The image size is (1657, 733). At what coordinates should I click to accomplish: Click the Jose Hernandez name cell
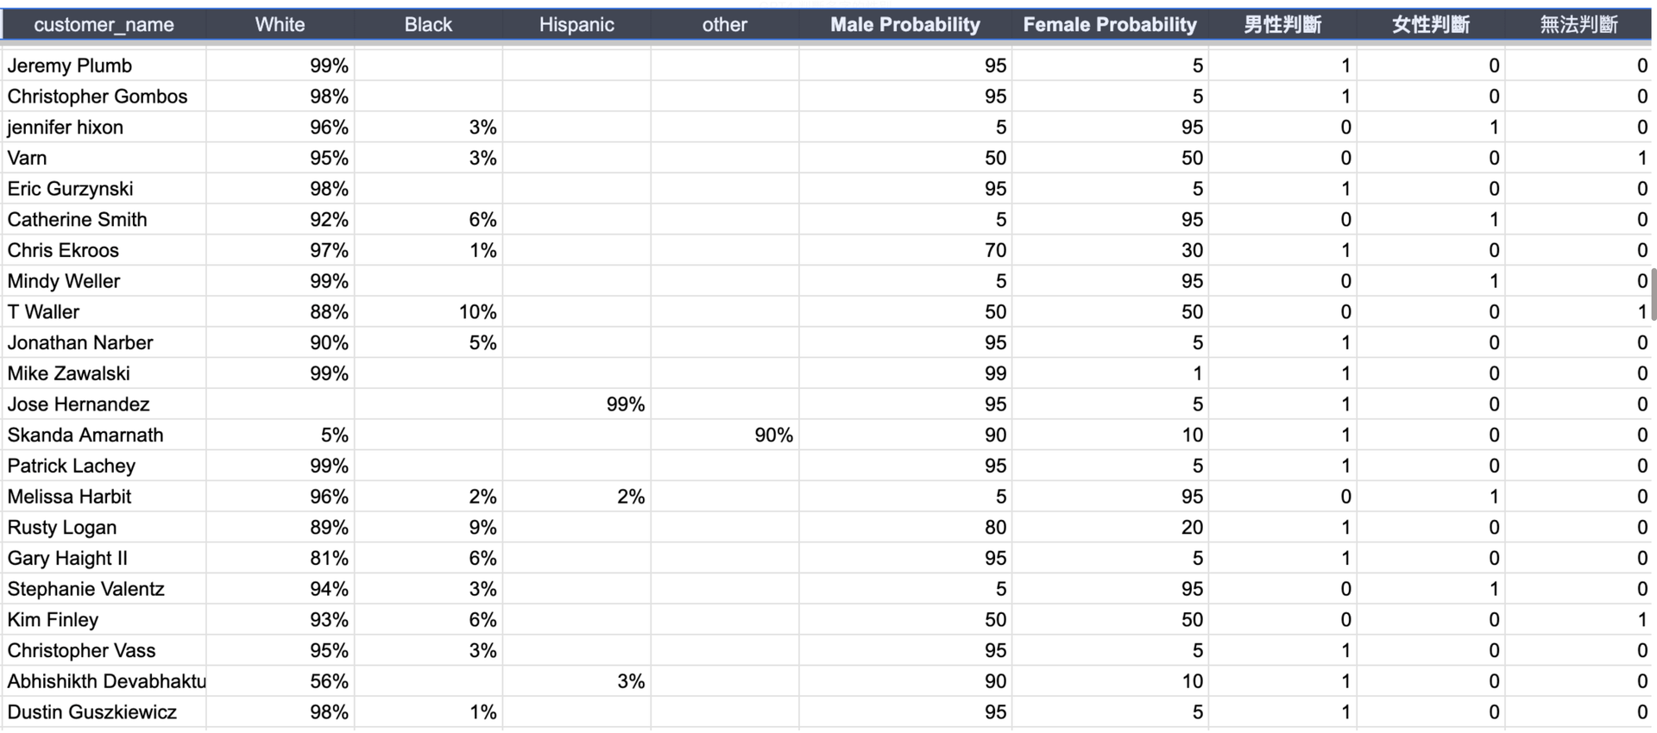pyautogui.click(x=79, y=404)
